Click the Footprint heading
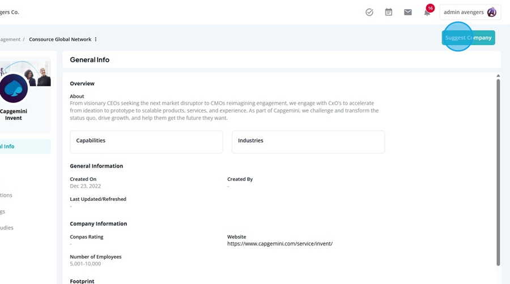Image resolution: width=510 pixels, height=284 pixels. click(x=82, y=281)
